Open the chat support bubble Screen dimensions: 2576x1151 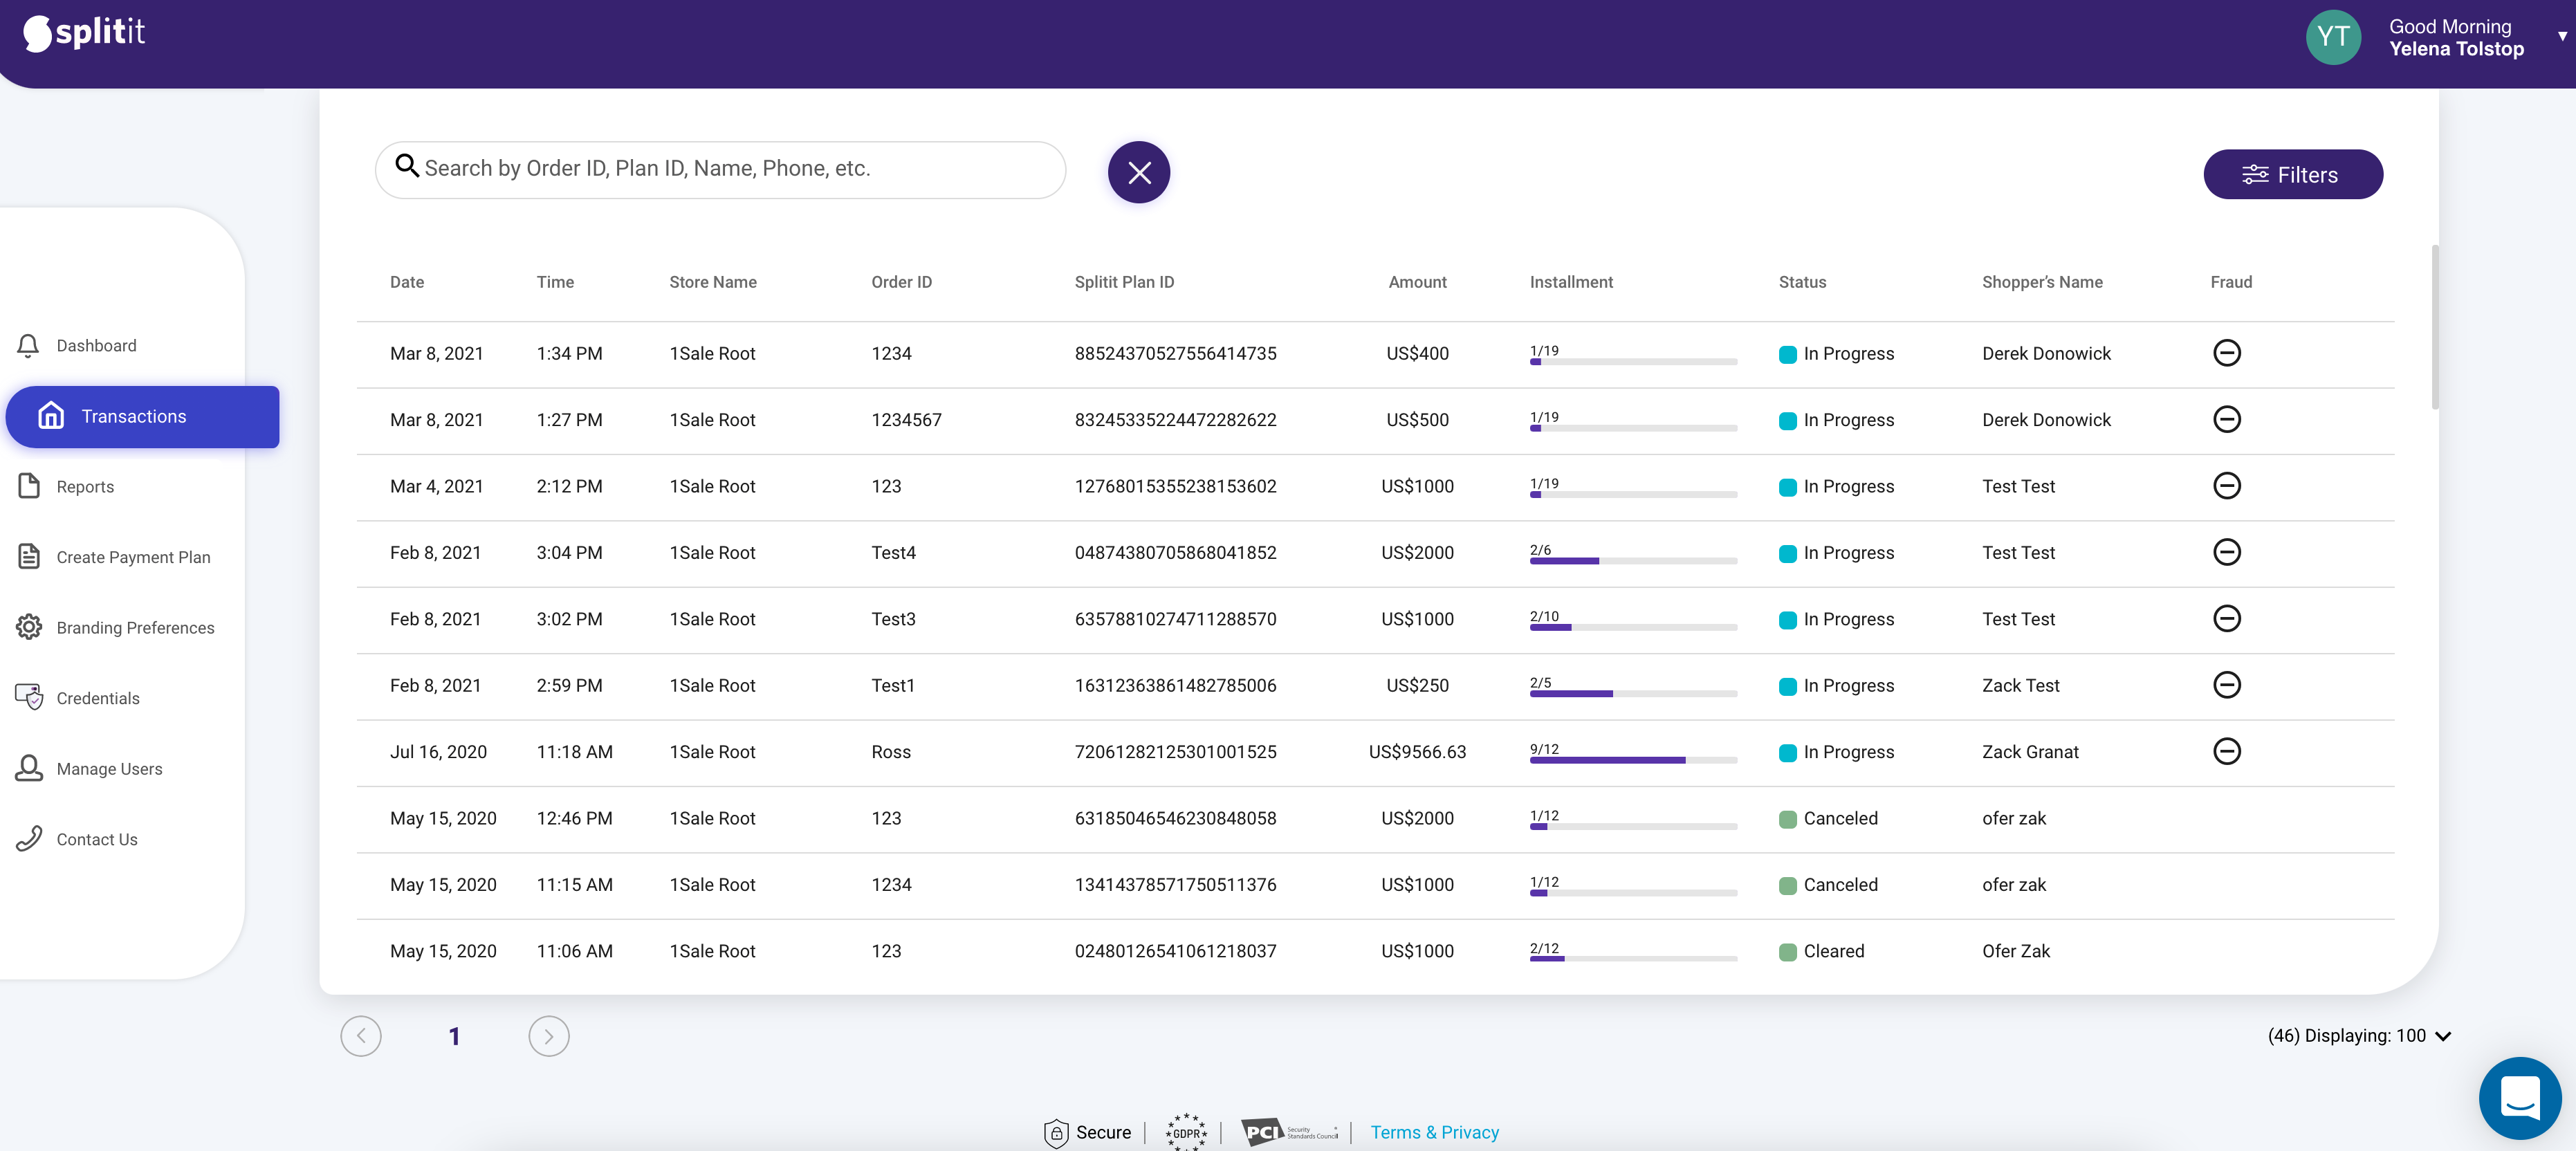(2520, 1098)
